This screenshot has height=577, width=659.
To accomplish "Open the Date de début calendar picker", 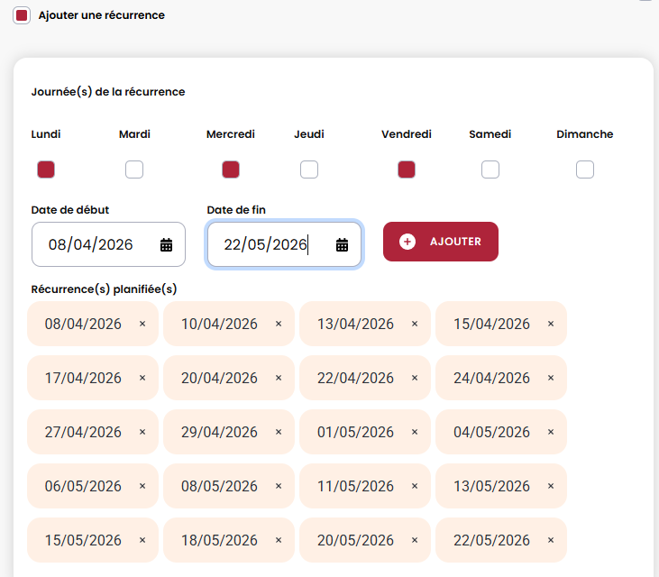I will pyautogui.click(x=166, y=244).
